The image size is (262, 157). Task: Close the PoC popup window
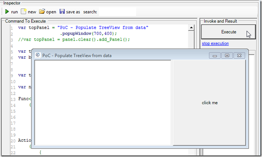(x=239, y=56)
